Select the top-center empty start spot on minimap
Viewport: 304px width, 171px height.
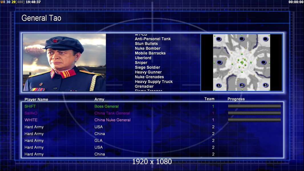[x=242, y=39]
